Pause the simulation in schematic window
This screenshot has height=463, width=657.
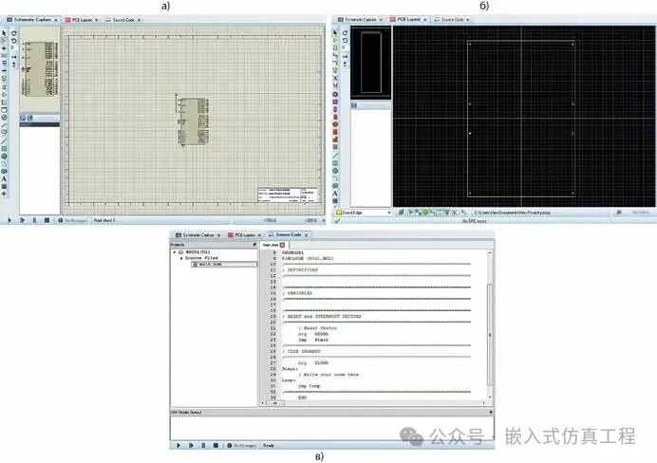click(34, 220)
